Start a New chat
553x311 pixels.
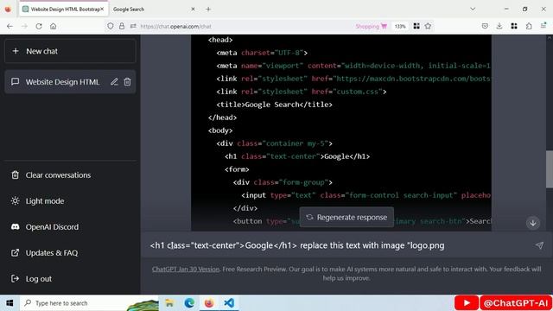tap(70, 51)
